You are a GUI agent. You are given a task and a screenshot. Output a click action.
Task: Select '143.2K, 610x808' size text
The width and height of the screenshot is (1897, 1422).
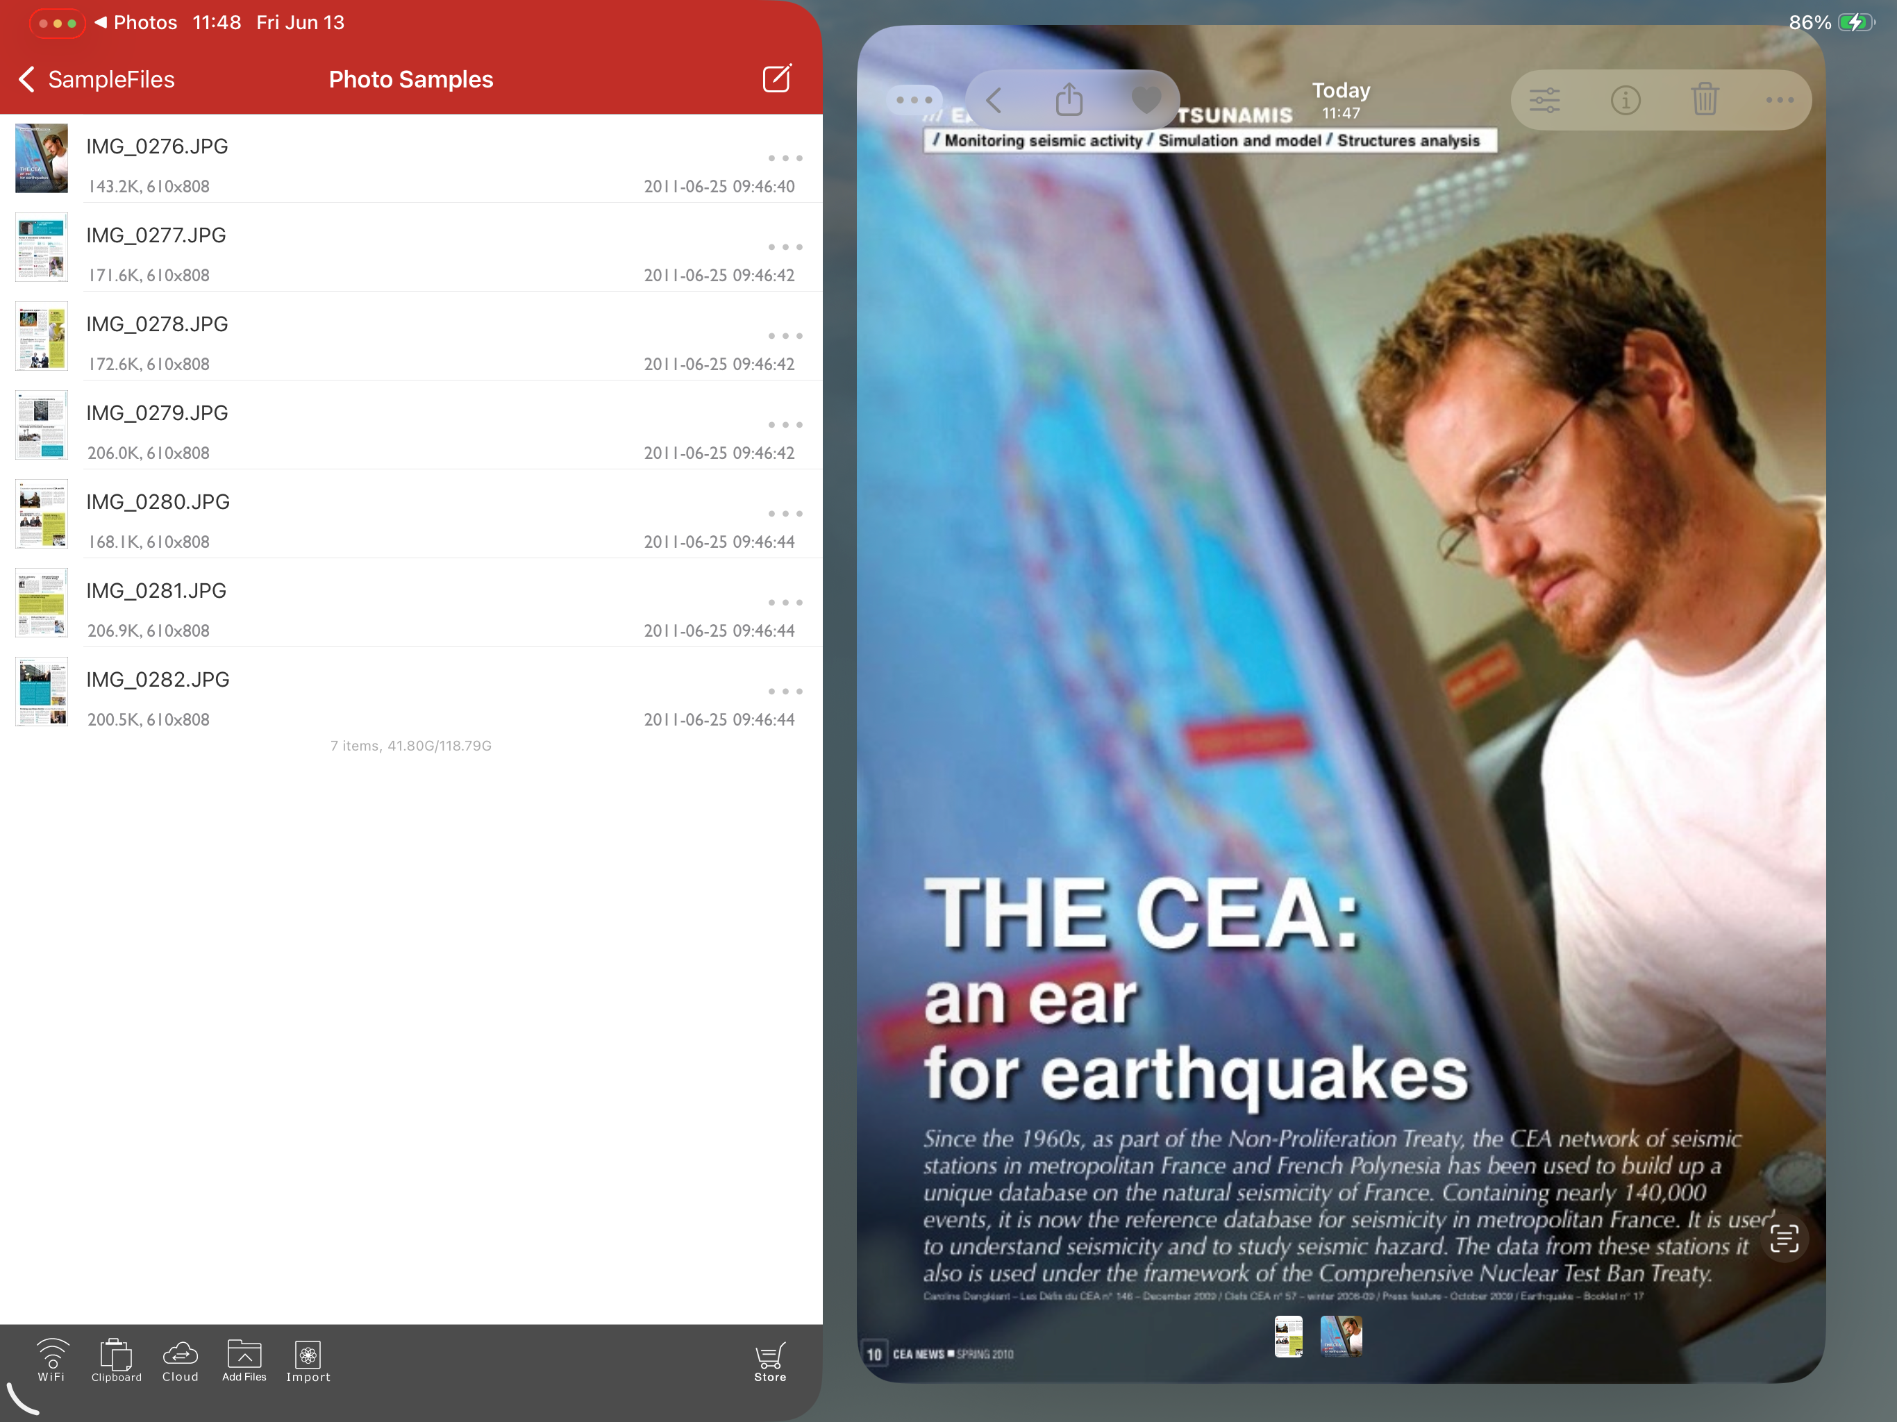pos(149,187)
